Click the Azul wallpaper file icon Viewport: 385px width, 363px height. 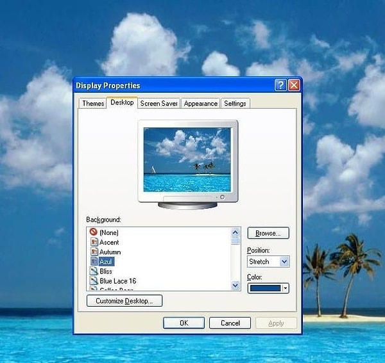point(94,262)
